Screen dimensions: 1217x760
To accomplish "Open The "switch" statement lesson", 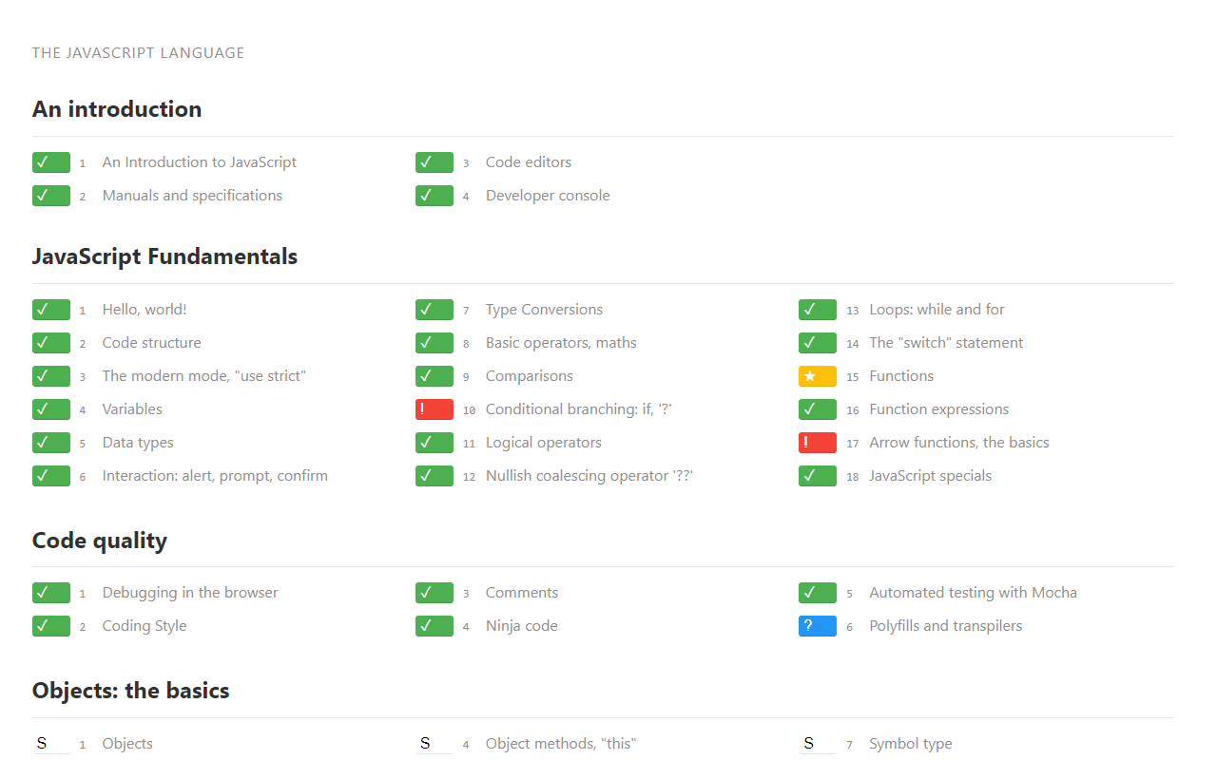I will (x=946, y=343).
